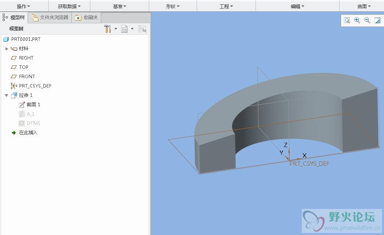Screen dimensions: 384x235
Task: Click the RIGHT plane icon in tree
Action: (x=14, y=58)
